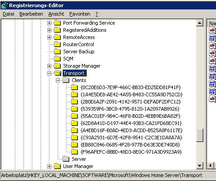
Task: Select key label {EB88C846-0685-4F28-977B-D63E3DE740D8}
Action: tap(130, 145)
